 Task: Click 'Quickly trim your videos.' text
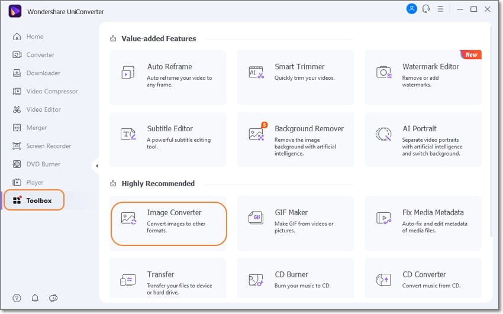[x=304, y=78]
